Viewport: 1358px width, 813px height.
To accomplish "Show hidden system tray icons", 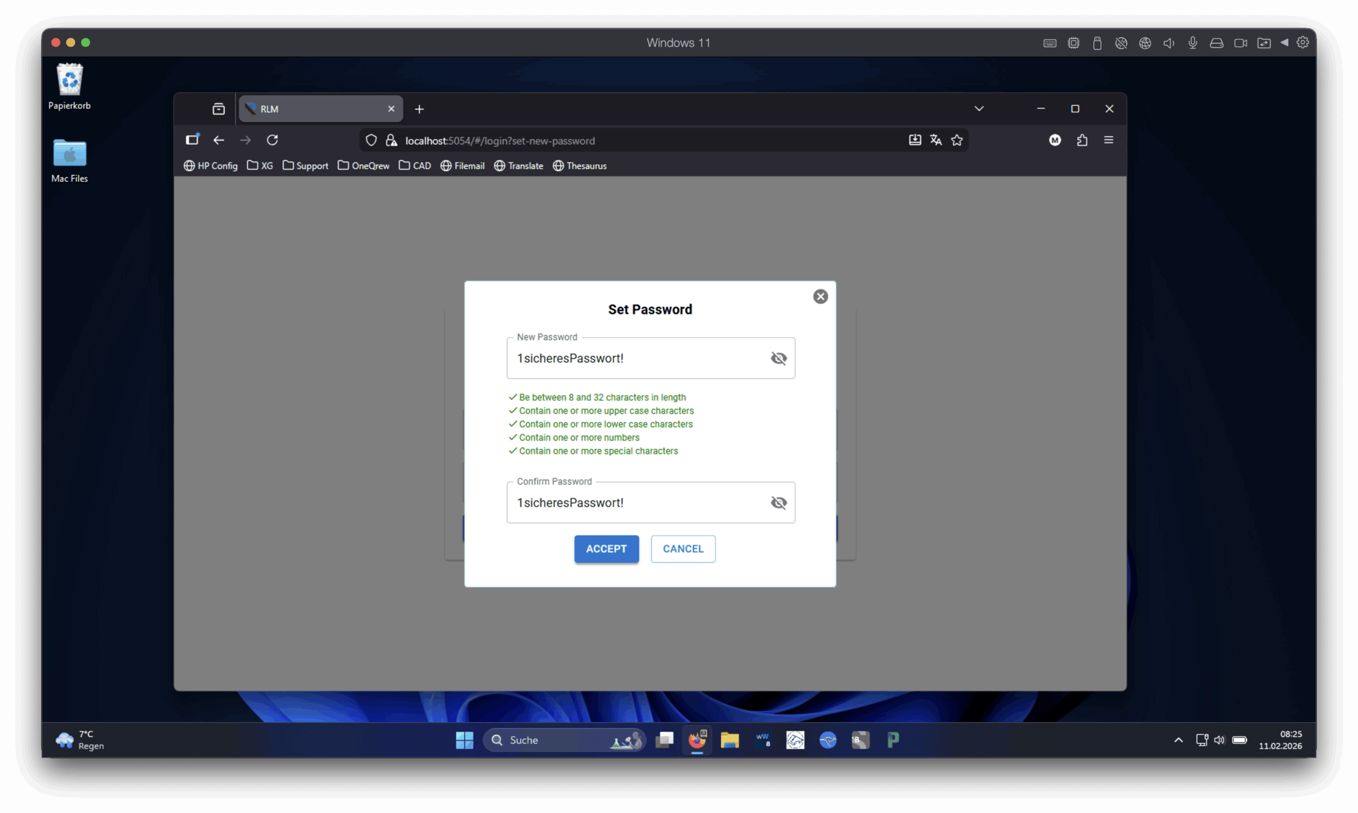I will (1178, 740).
